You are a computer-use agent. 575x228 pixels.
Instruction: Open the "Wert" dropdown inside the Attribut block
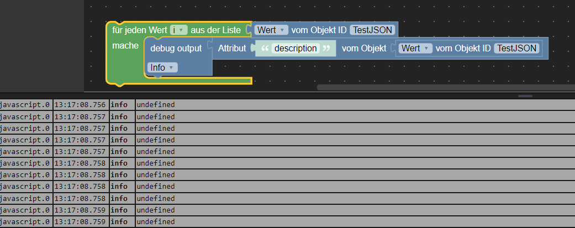pos(416,48)
